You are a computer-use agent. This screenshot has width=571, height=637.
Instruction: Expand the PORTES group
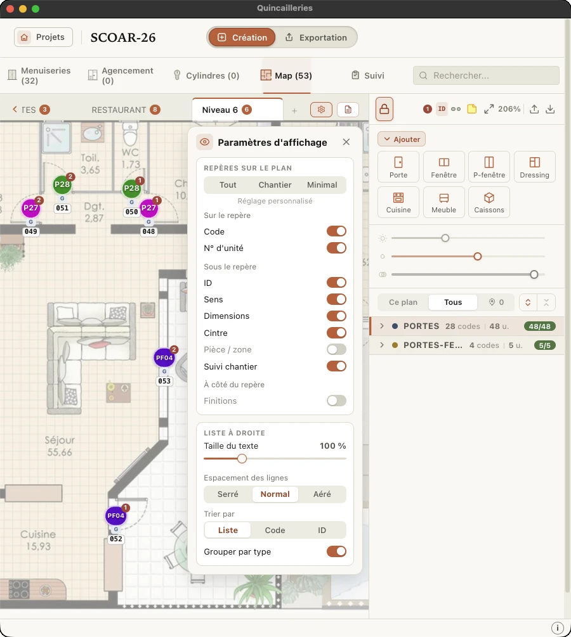381,326
